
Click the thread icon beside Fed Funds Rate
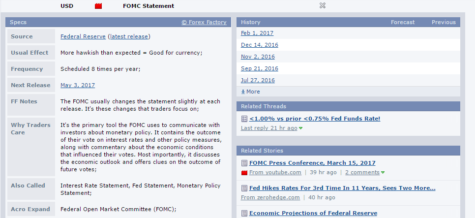click(x=244, y=119)
